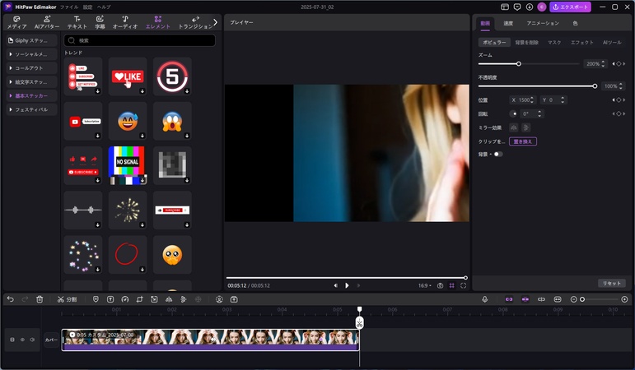Click the エクスポート export button
Image resolution: width=635 pixels, height=370 pixels.
[570, 7]
